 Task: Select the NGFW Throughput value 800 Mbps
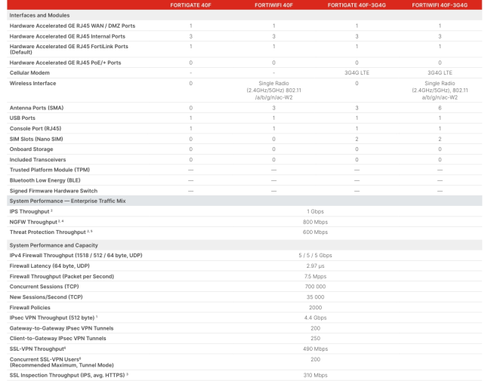click(x=314, y=222)
